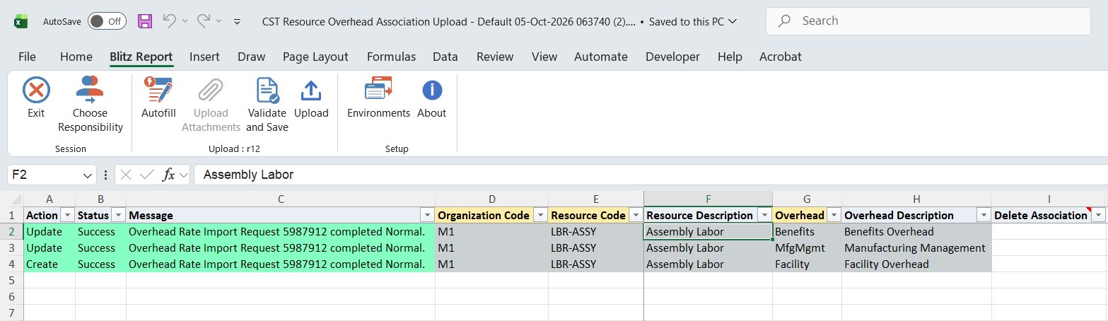1108x321 pixels.
Task: Select the Benefits Overhead cell
Action: (916, 232)
